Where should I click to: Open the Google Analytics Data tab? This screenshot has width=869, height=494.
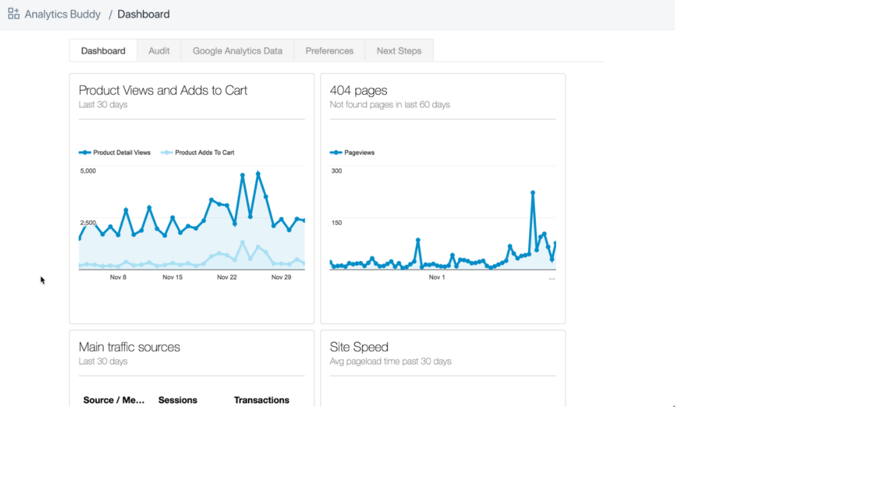click(238, 51)
